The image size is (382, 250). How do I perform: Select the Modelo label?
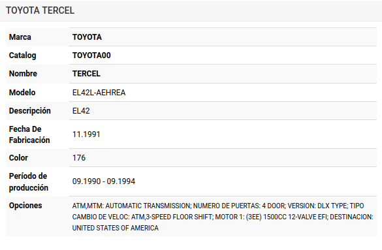pyautogui.click(x=22, y=93)
